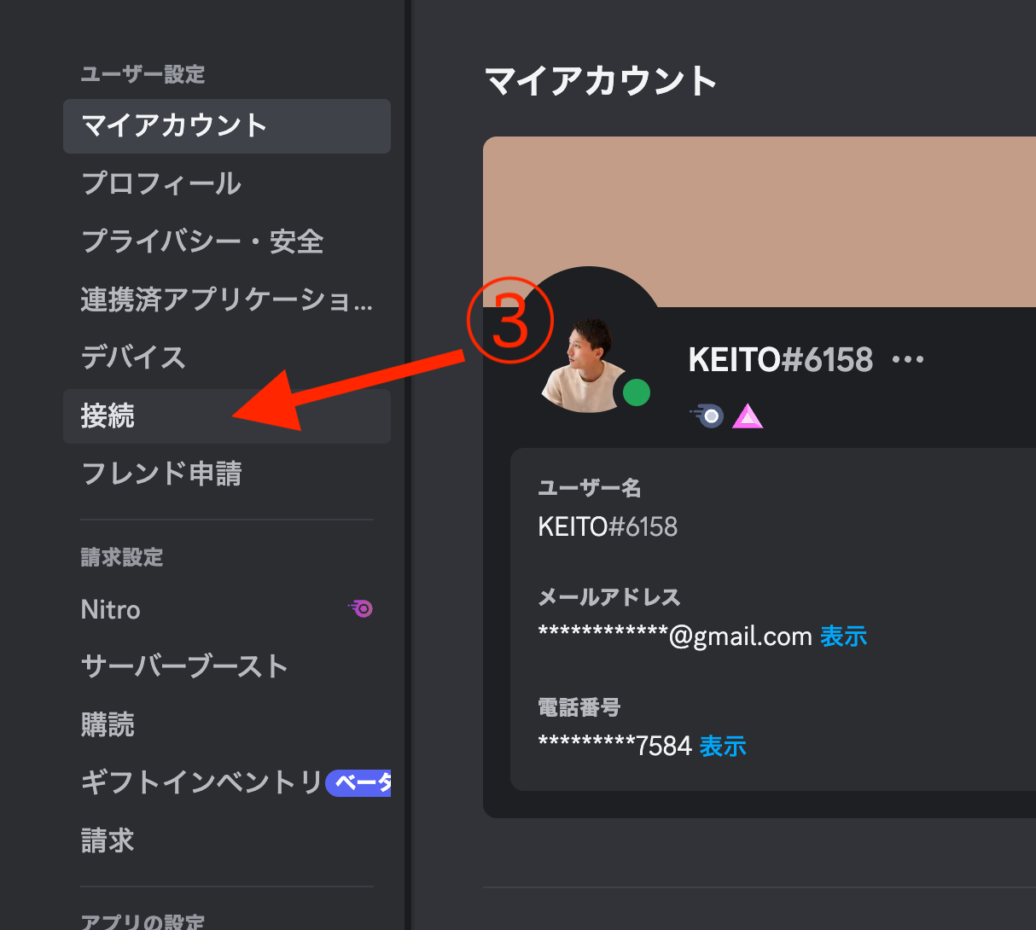
Task: Click the tan profile banner
Action: click(x=760, y=222)
